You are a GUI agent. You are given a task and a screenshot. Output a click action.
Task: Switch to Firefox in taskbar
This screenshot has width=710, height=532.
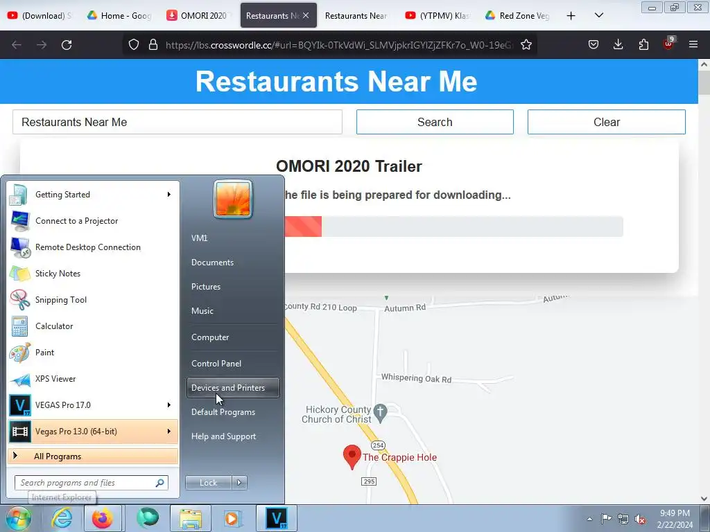[x=103, y=518]
